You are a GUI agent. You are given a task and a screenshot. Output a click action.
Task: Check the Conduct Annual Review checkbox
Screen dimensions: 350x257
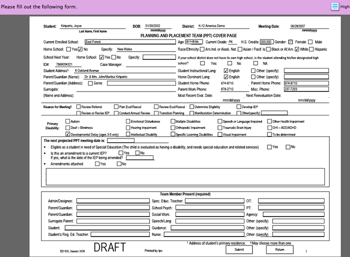116,113
